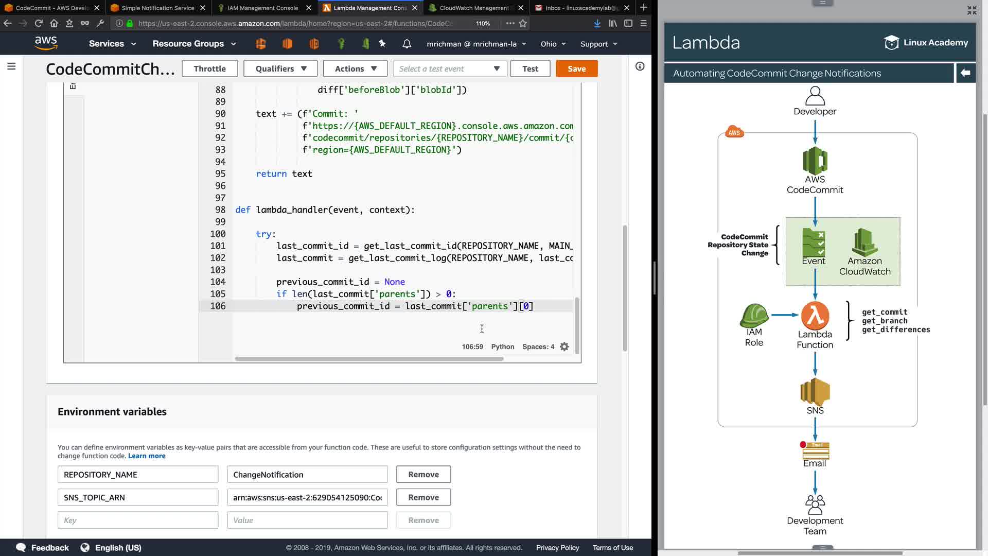Screen dimensions: 988x556
Task: Switch to the IAM Management Console tab
Action: 263,8
